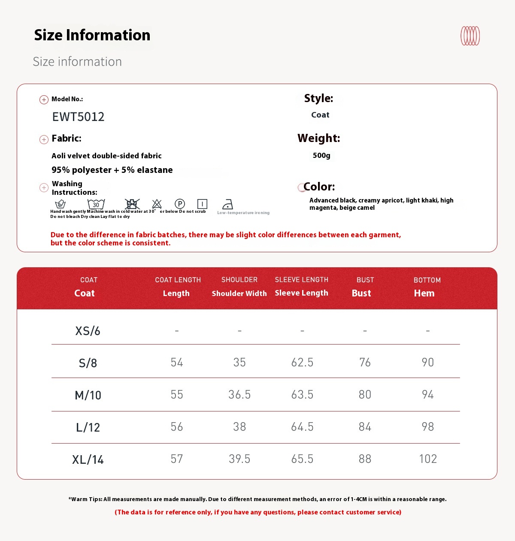Screen dimensions: 515x541
Task: Click the model number EWT5012
Action: (78, 117)
